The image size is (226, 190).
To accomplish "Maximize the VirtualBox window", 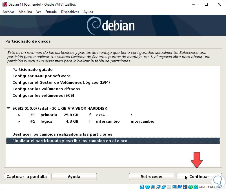I will 206,4.
